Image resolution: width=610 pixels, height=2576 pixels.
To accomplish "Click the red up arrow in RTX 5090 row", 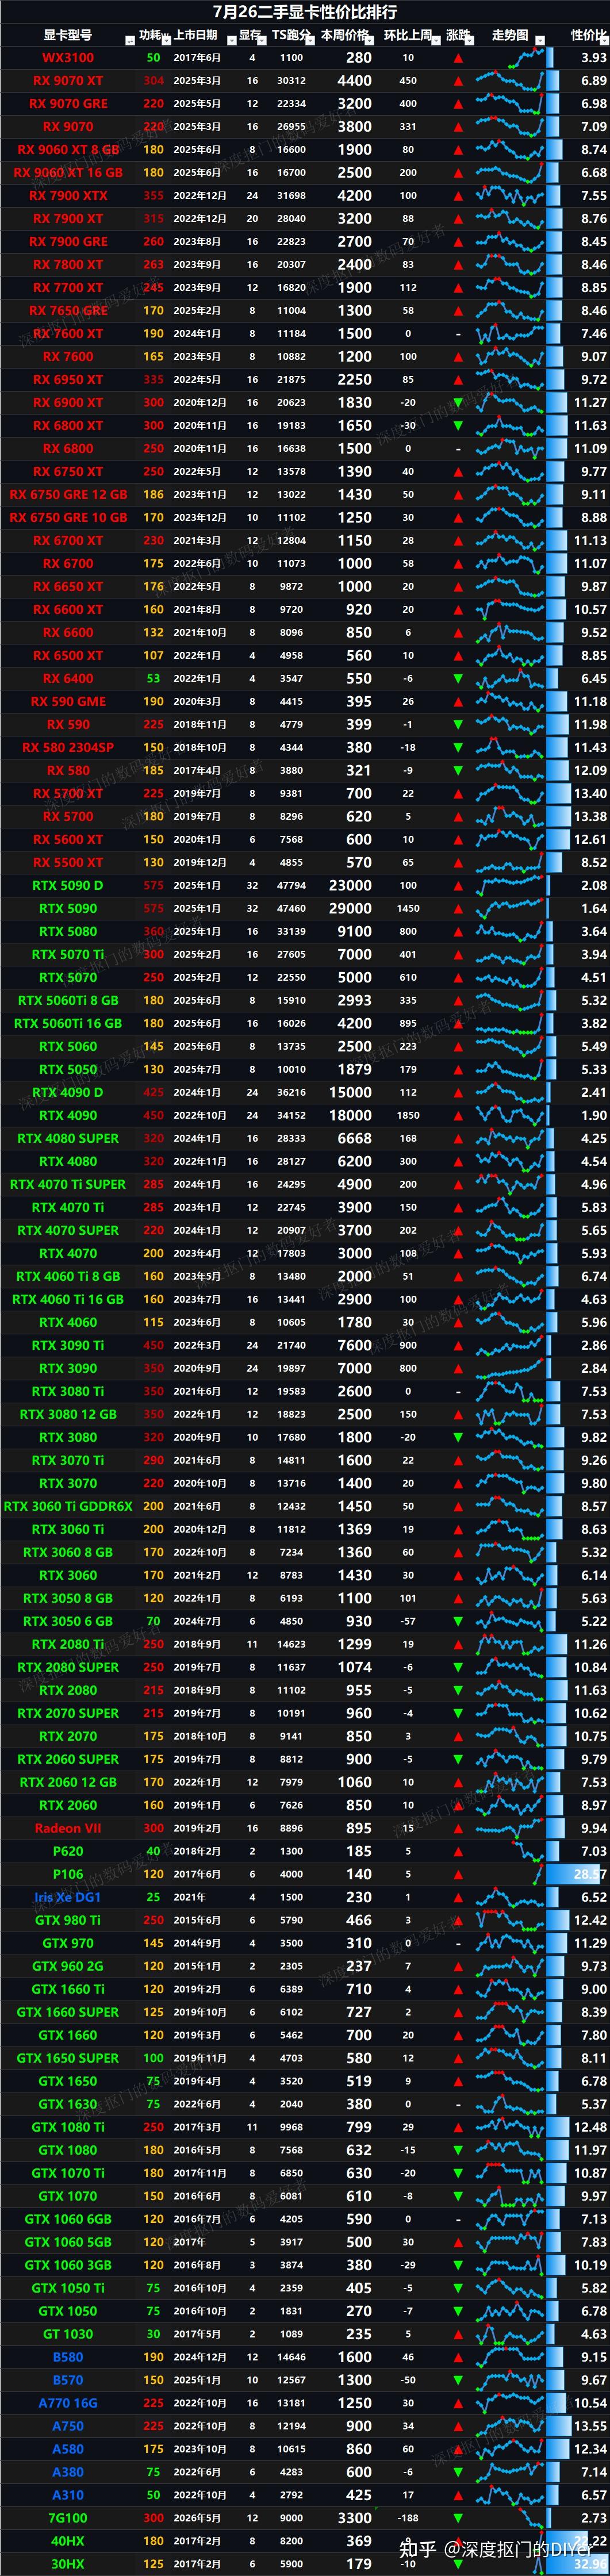I will point(458,909).
